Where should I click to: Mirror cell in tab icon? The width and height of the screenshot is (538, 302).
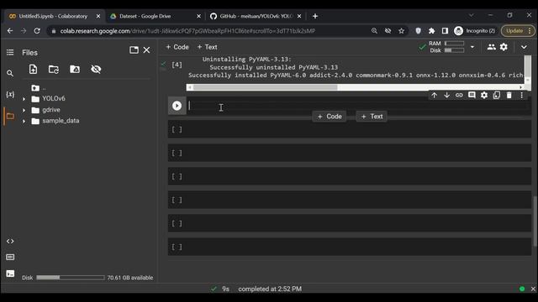[497, 95]
